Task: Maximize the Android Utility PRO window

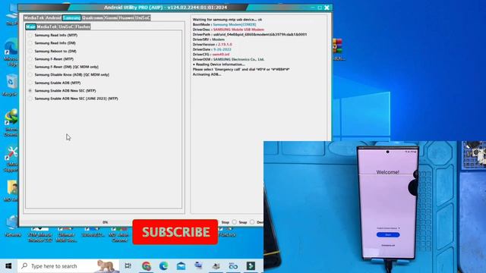Action: (320, 8)
